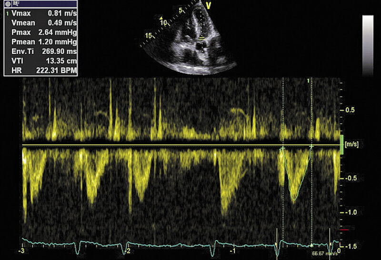This screenshot has width=381, height=260.
Task: Click the -1.0 velocity scale label
Action: 350,212
